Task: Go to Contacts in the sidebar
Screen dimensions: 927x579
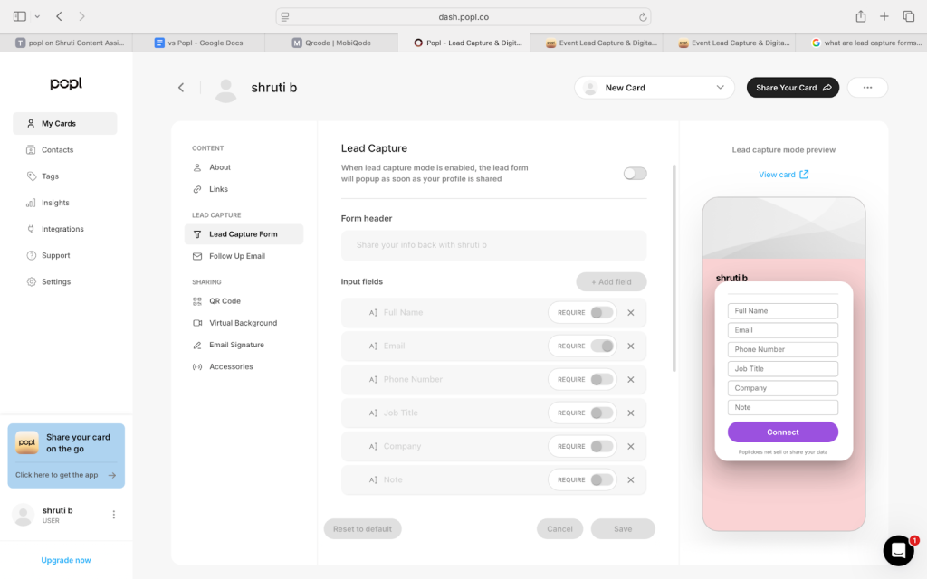Action: [57, 150]
